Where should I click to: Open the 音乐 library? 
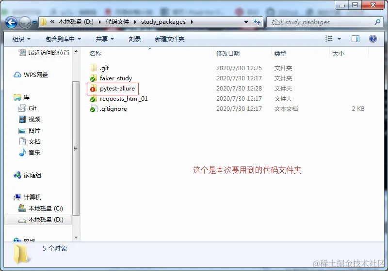34,152
